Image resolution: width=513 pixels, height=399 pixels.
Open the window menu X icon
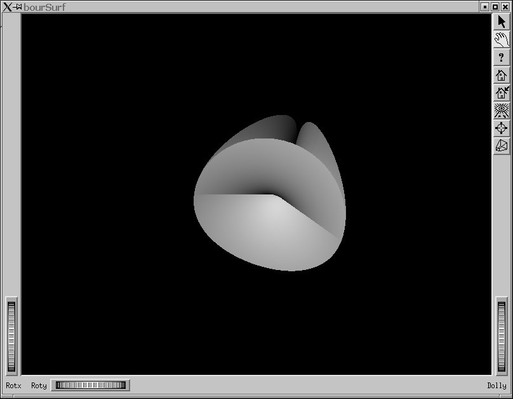click(x=7, y=7)
